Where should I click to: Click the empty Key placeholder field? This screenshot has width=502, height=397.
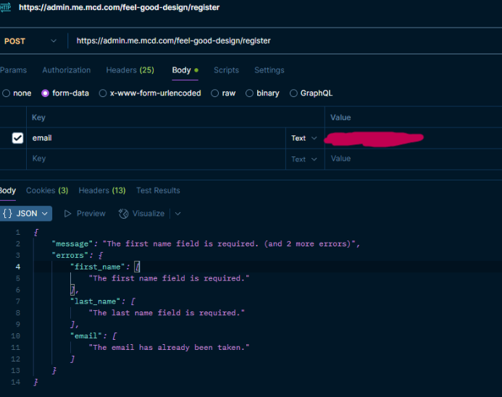pos(156,159)
